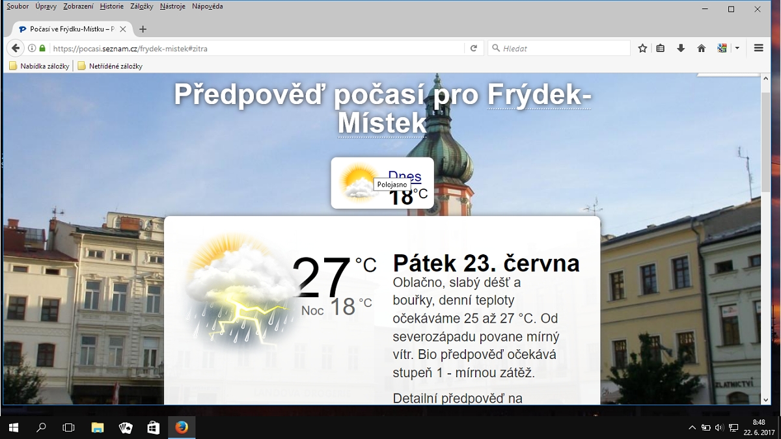Open a new tab with plus button
This screenshot has width=781, height=439.
pyautogui.click(x=143, y=29)
